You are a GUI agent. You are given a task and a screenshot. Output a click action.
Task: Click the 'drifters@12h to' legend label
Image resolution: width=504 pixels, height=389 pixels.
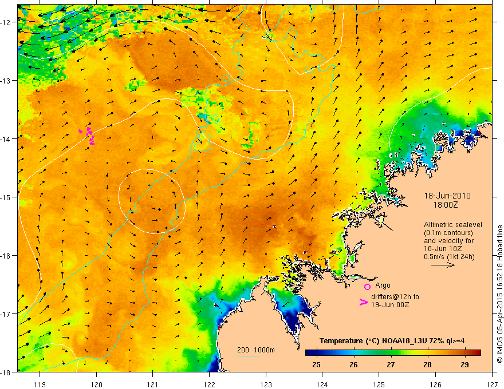pyautogui.click(x=395, y=297)
